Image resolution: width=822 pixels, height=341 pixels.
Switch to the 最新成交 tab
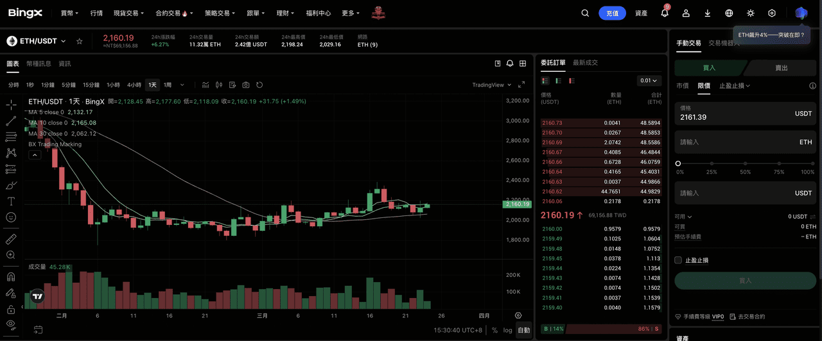(x=585, y=63)
